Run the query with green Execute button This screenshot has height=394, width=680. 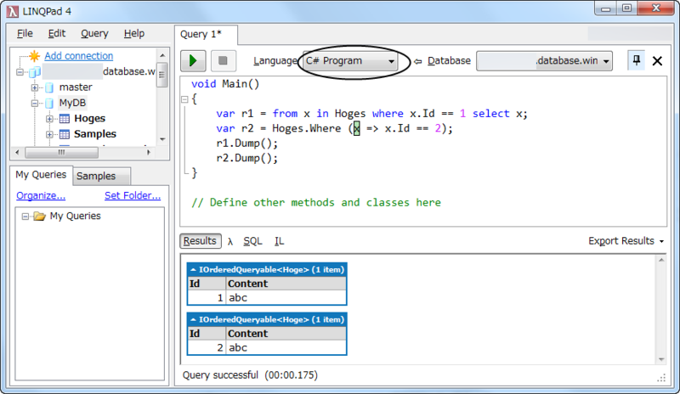193,60
